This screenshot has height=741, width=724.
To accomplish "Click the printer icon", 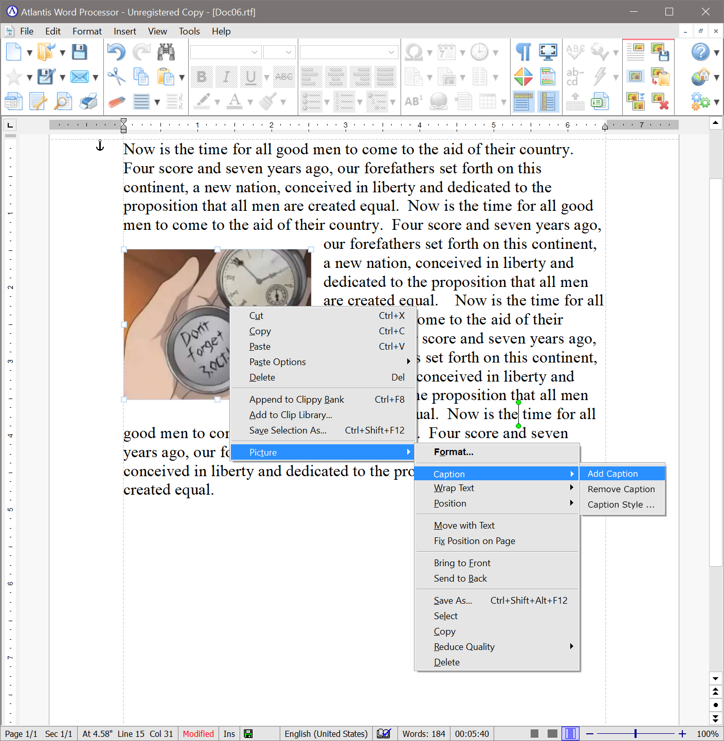I will [88, 101].
